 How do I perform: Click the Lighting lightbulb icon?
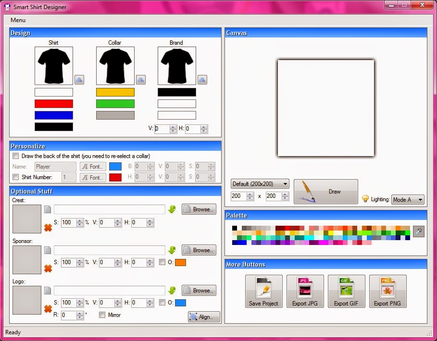[365, 199]
